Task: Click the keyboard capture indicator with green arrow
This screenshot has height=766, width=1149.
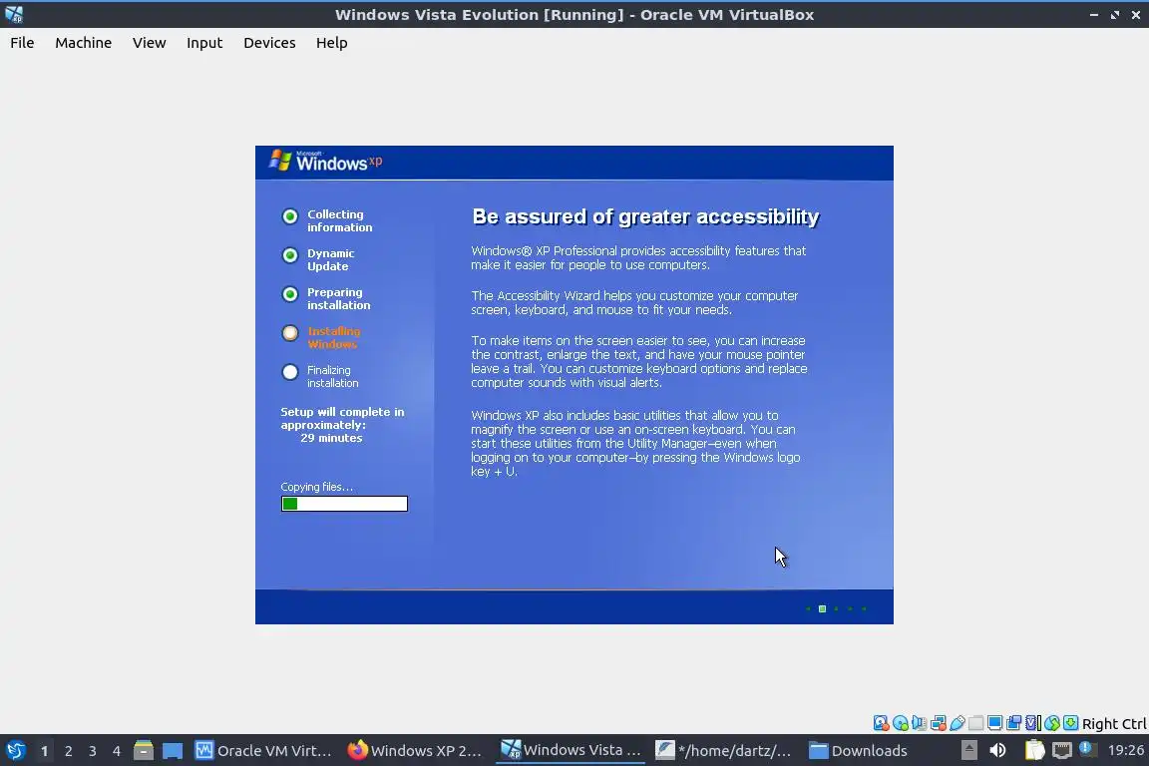Action: click(1070, 723)
